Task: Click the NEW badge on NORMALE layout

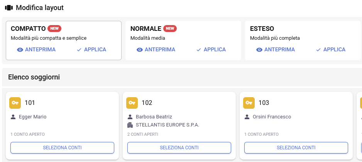Action: (x=170, y=29)
